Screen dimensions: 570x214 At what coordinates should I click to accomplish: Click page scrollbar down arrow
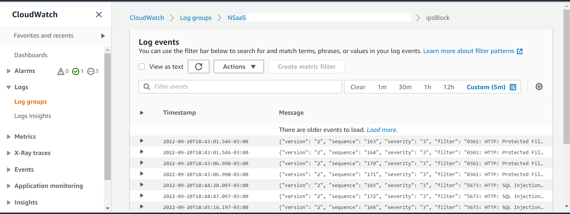tap(566, 206)
